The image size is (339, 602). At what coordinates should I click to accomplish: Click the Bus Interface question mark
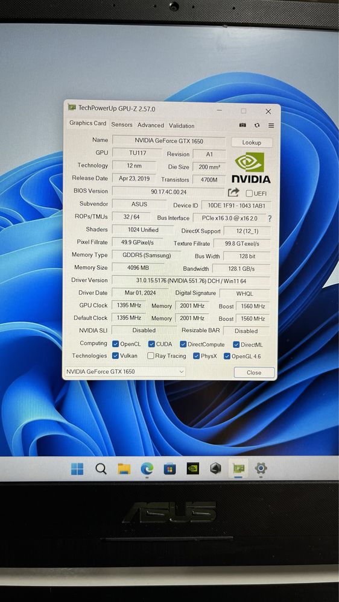tap(270, 219)
